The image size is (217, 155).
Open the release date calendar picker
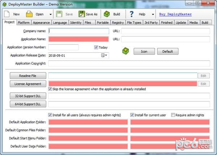pos(104,56)
